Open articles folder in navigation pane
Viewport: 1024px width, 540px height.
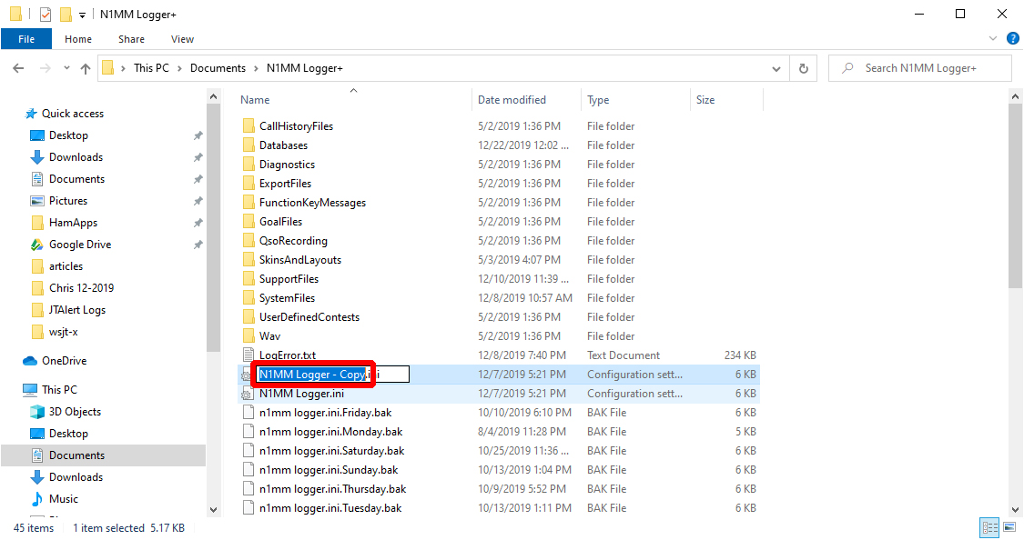(66, 266)
